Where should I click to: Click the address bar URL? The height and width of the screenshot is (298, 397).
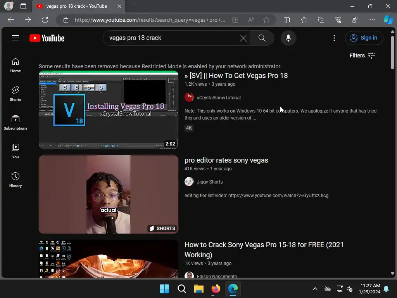click(x=150, y=20)
